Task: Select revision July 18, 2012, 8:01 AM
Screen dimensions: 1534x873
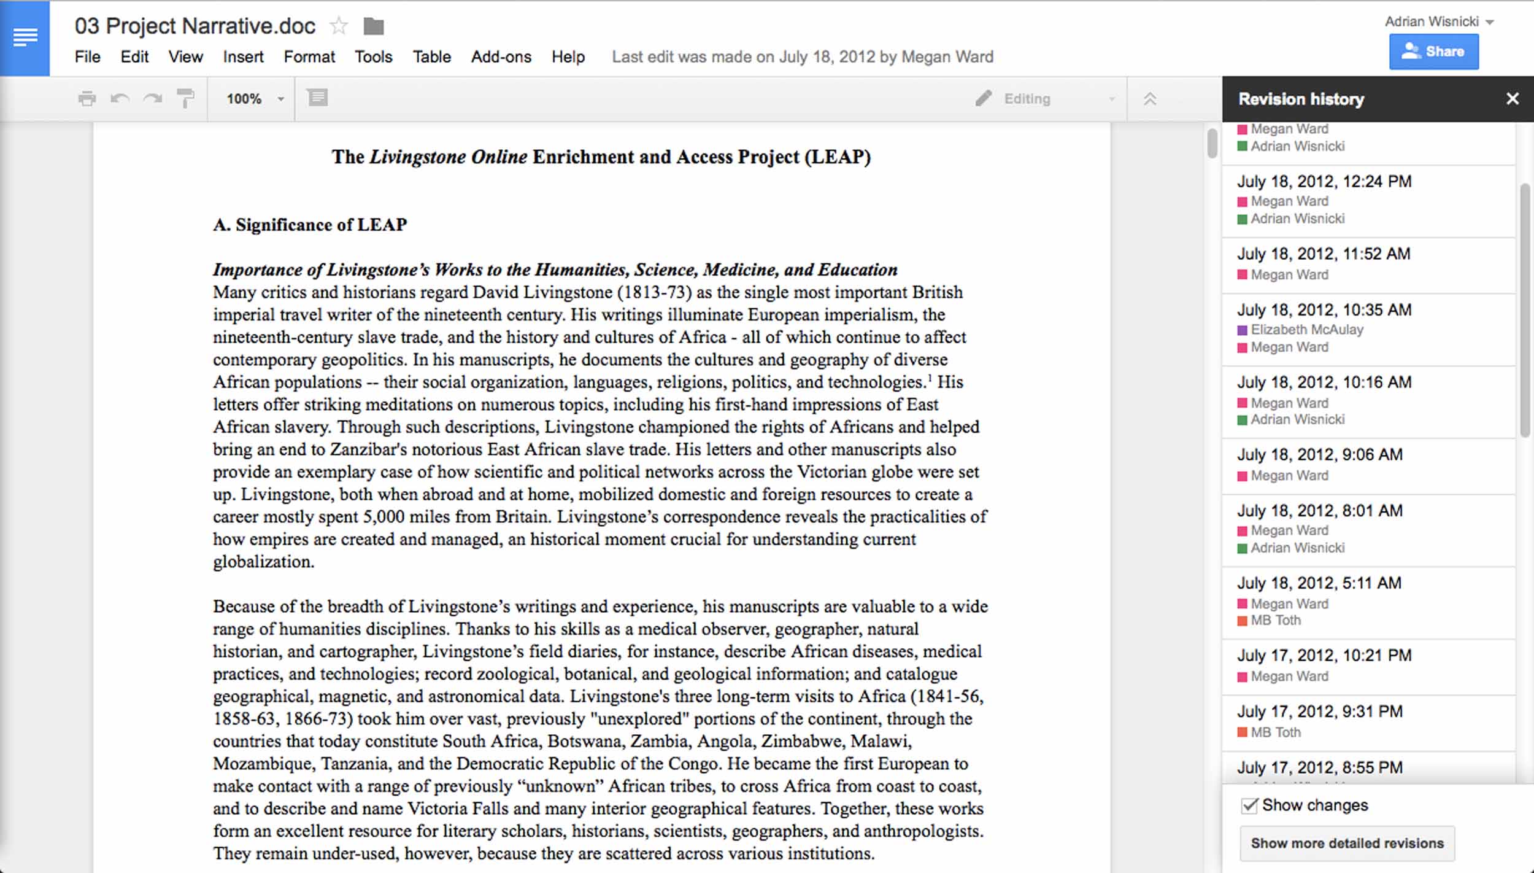Action: point(1368,530)
